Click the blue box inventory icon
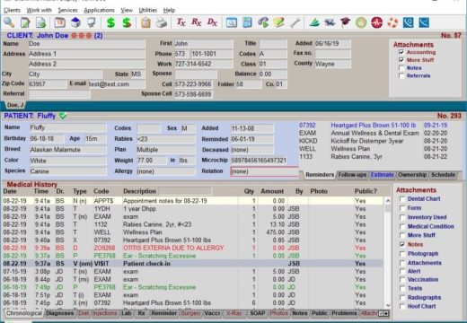This screenshot has width=467, height=323. coord(75,22)
